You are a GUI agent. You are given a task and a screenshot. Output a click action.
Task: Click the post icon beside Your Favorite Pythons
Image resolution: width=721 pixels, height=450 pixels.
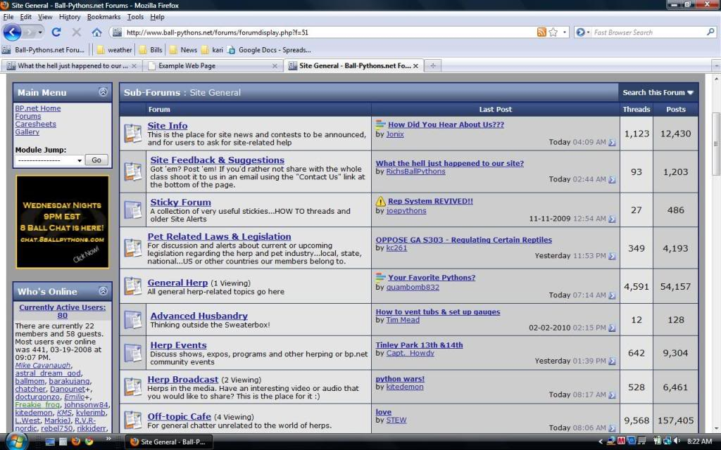coord(380,277)
